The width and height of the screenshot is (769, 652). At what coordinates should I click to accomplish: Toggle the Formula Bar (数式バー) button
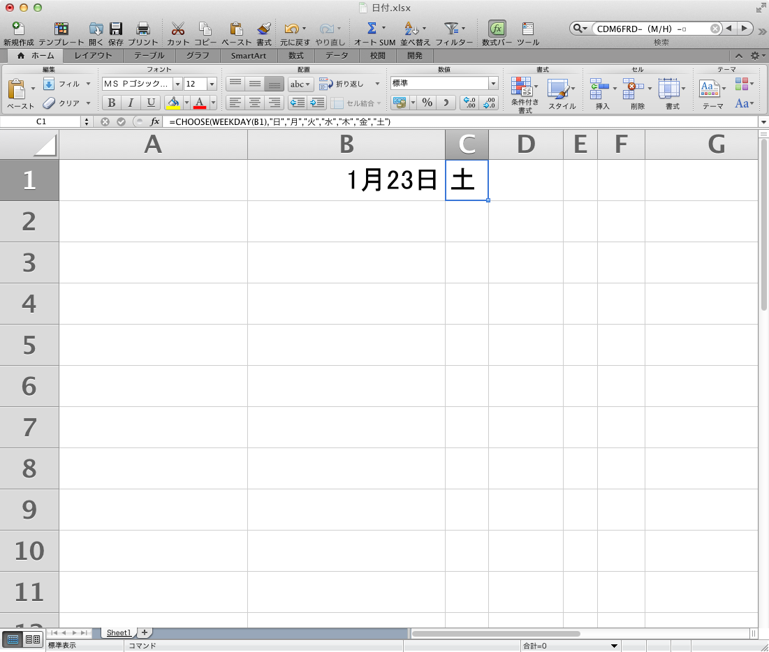tap(497, 29)
